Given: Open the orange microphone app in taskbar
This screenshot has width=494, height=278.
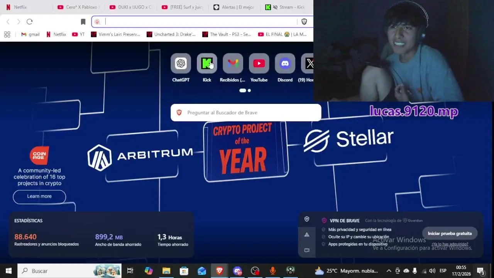Looking at the screenshot, I should (273, 271).
